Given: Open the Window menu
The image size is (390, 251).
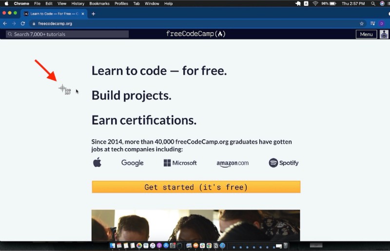Looking at the screenshot, I should coord(152,3).
